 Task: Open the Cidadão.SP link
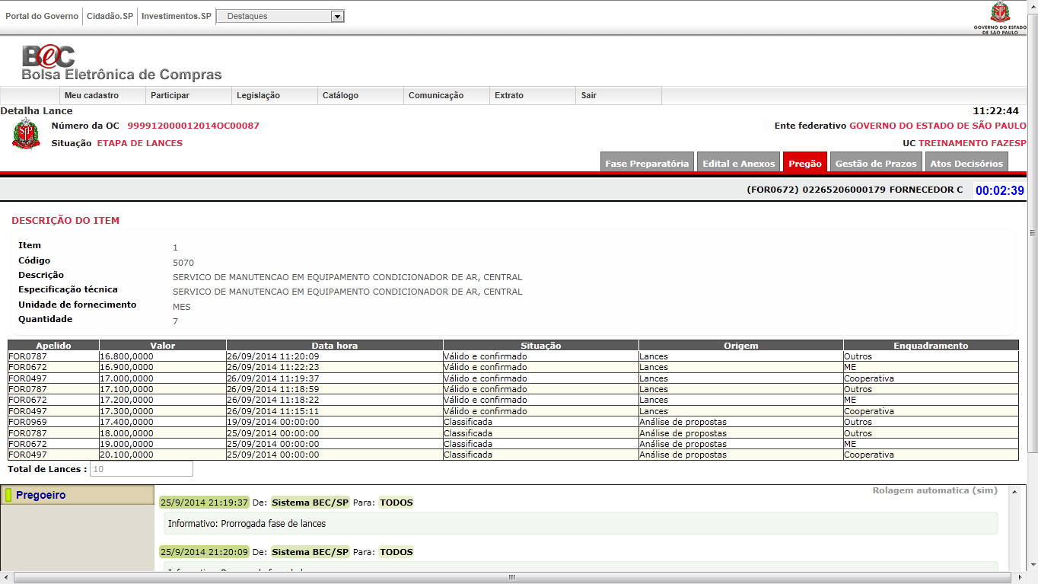110,16
